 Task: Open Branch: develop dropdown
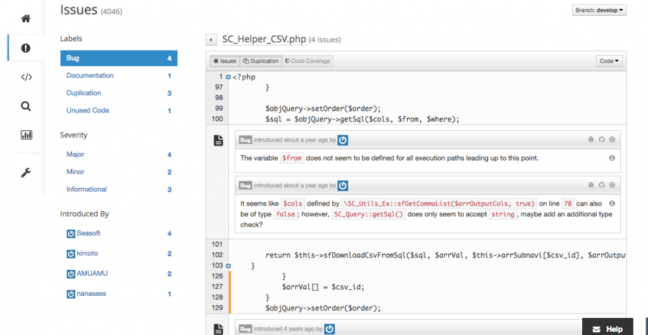coord(599,10)
